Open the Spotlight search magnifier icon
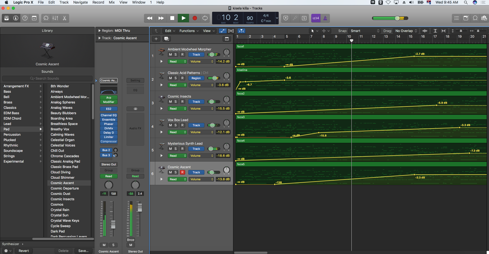Screen dimensions: 489x254 point(466,2)
